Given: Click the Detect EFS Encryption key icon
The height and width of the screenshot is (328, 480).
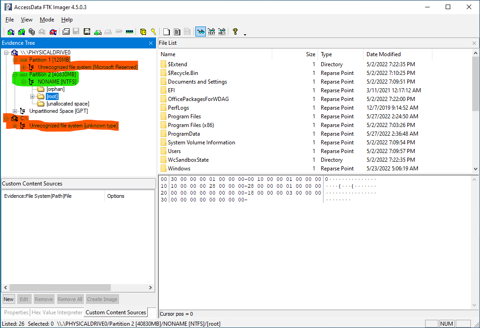Looking at the screenshot, I should (153, 32).
